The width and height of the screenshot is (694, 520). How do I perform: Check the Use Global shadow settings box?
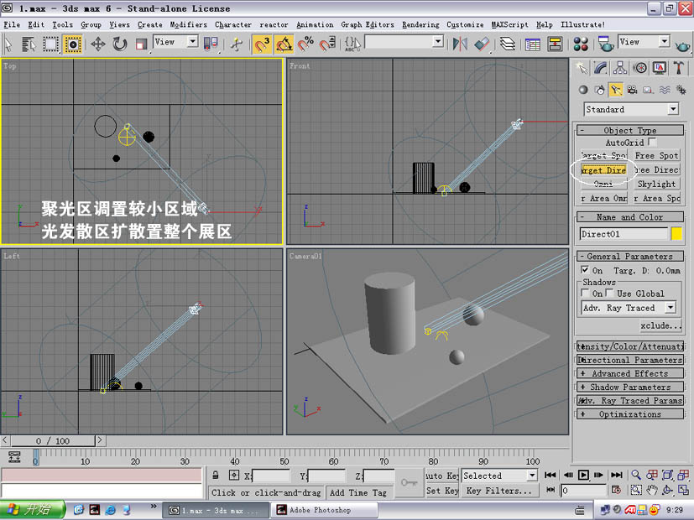tap(610, 294)
